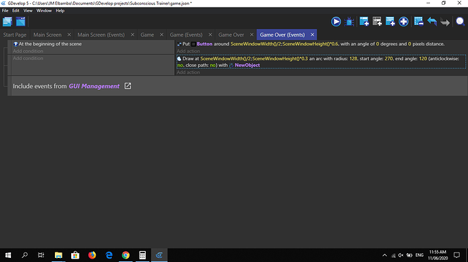The image size is (468, 262).
Task: Click start angle value 270
Action: point(389,59)
